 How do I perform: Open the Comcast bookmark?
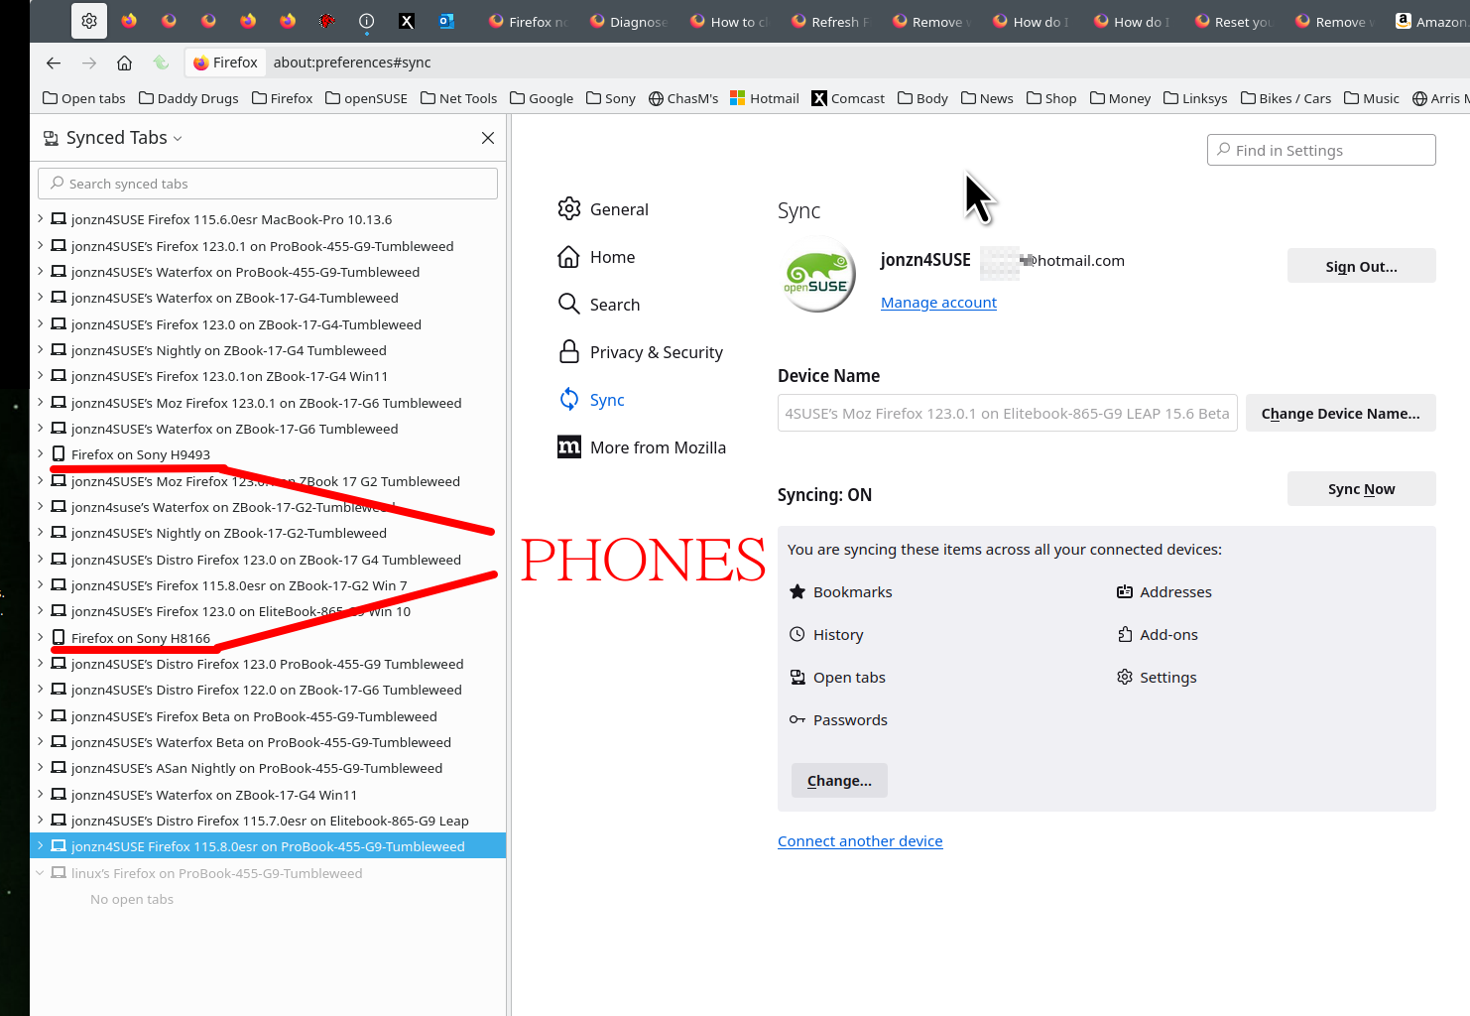click(x=848, y=98)
